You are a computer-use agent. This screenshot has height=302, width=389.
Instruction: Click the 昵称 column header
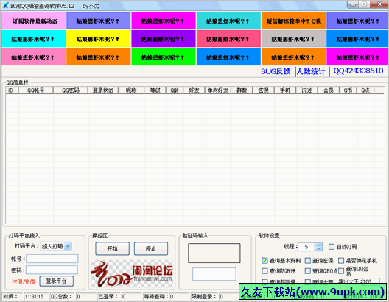point(131,90)
